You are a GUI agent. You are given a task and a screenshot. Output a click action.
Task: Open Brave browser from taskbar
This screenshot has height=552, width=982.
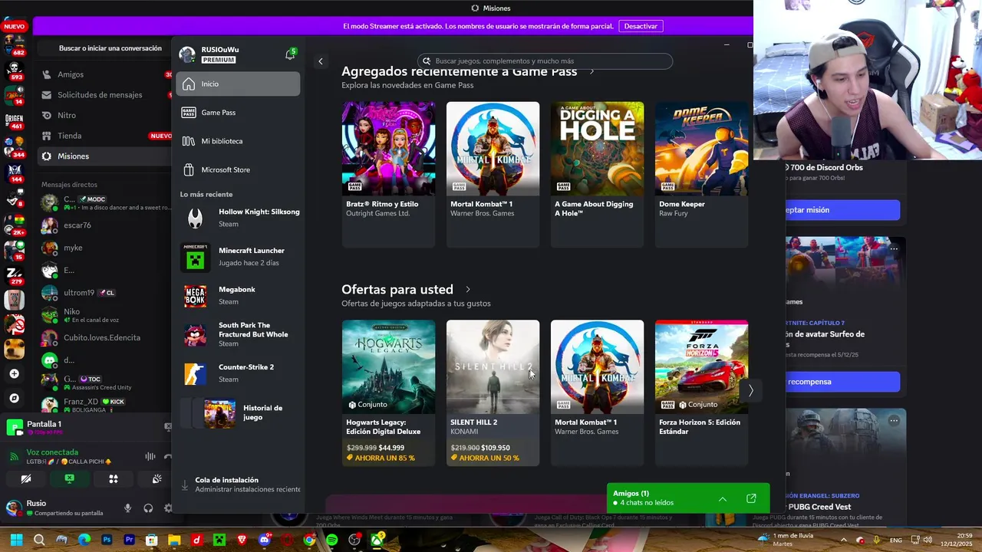242,540
